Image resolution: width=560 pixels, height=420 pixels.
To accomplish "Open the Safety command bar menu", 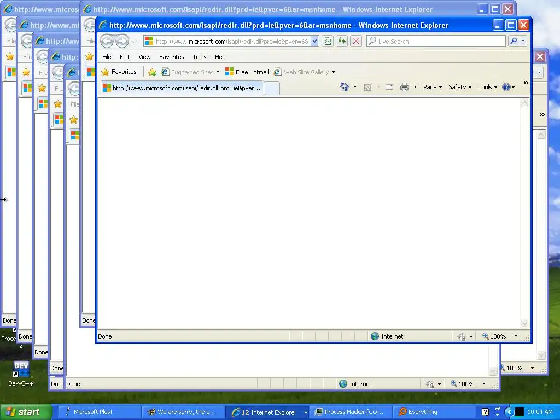I will (459, 87).
